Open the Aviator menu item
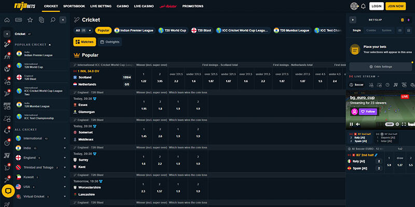The width and height of the screenshot is (415, 207). click(x=168, y=6)
